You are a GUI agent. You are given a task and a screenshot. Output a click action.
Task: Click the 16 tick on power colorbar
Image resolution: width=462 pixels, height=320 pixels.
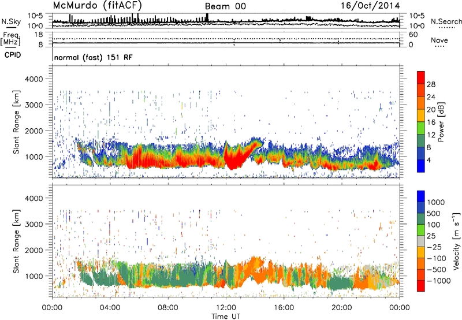431,122
